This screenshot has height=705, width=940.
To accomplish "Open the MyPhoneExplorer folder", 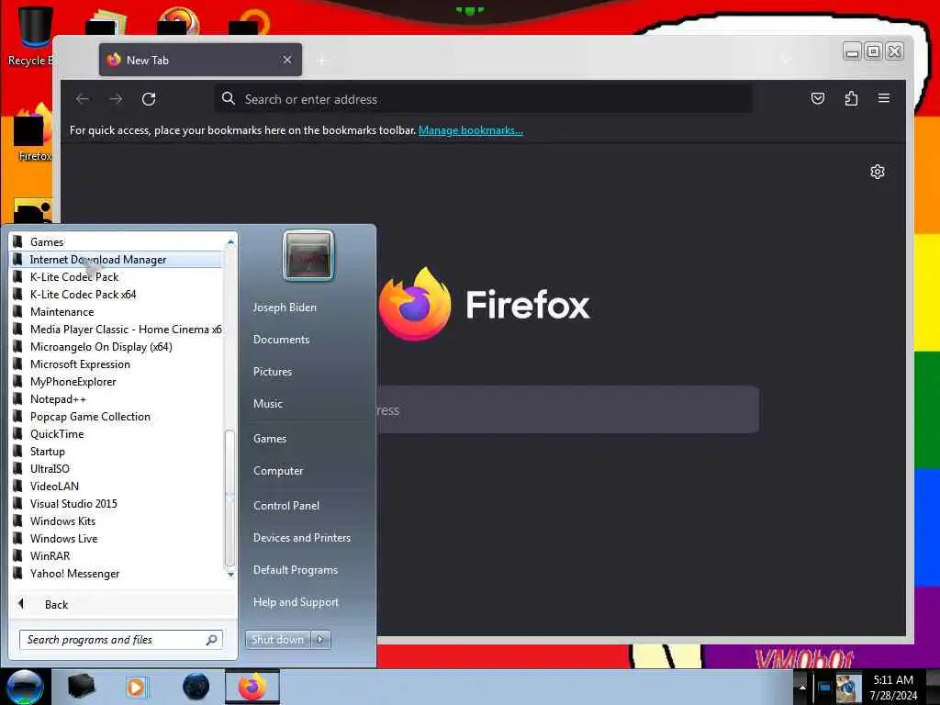I will tap(117, 381).
